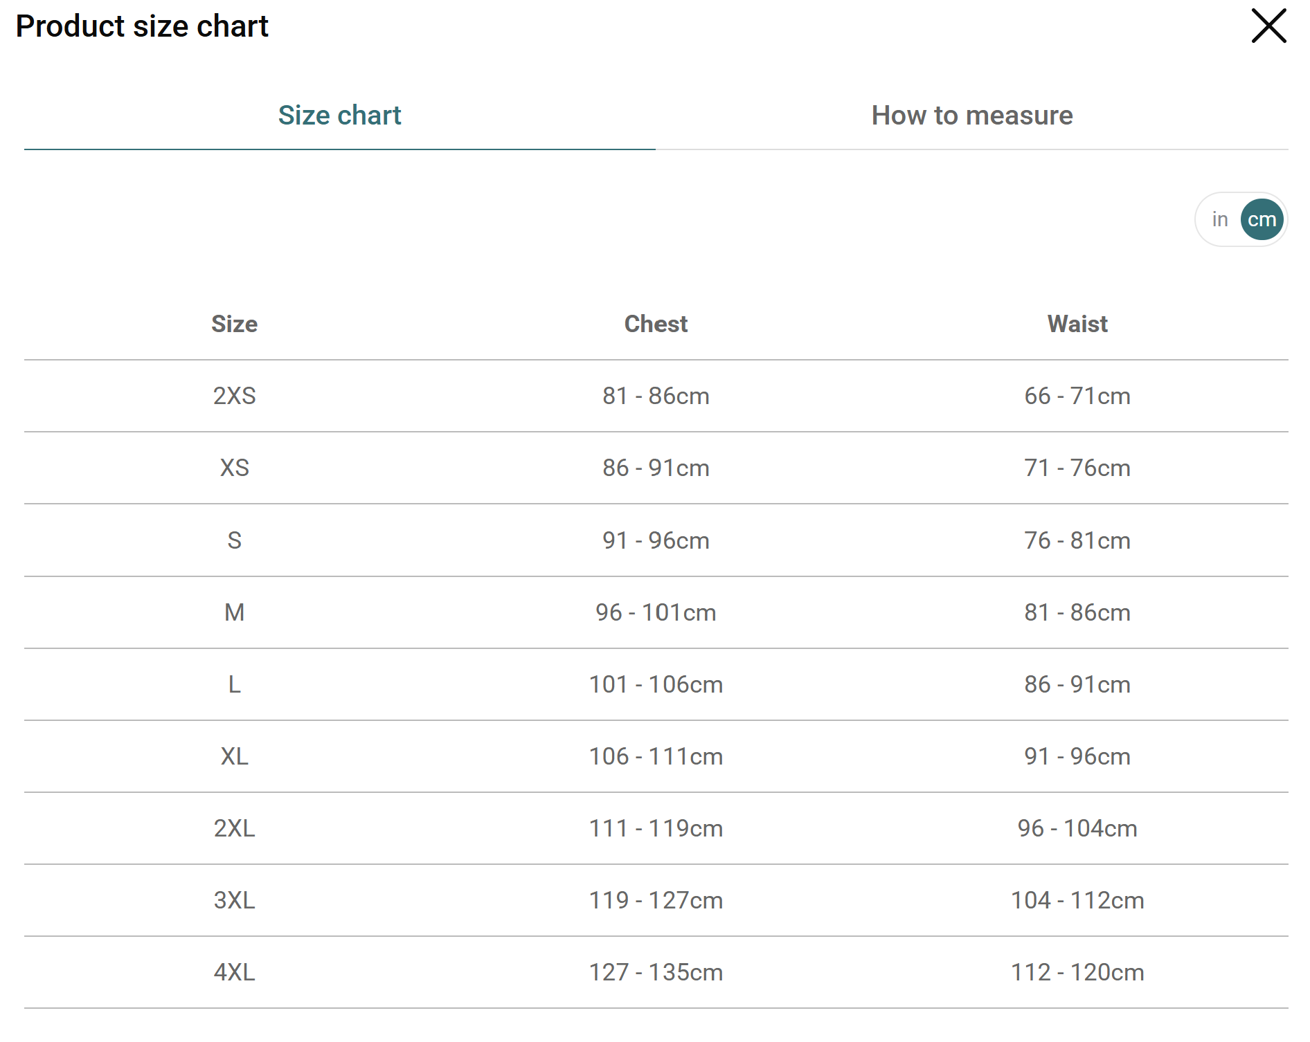Close the product size chart dialog
Screen dimensions: 1310x1042
click(1268, 26)
